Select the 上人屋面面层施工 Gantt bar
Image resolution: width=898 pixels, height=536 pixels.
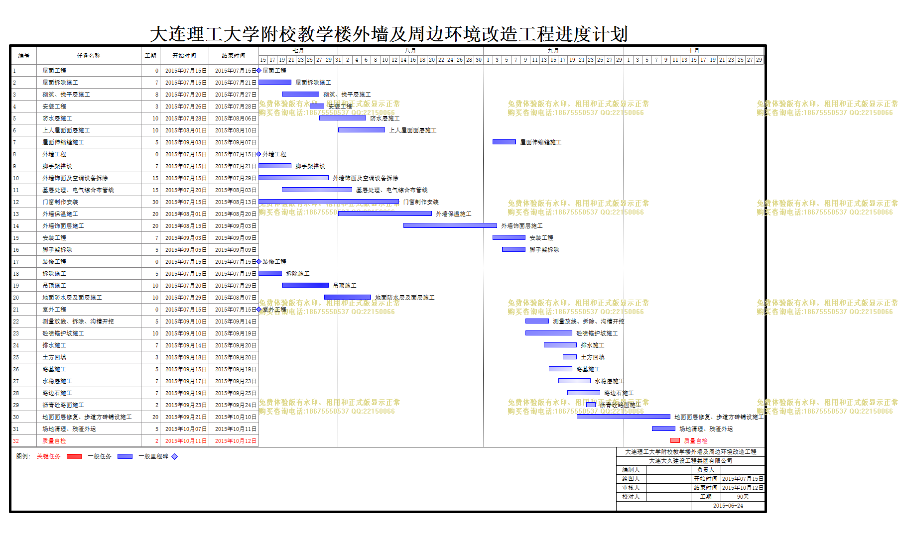(x=362, y=130)
